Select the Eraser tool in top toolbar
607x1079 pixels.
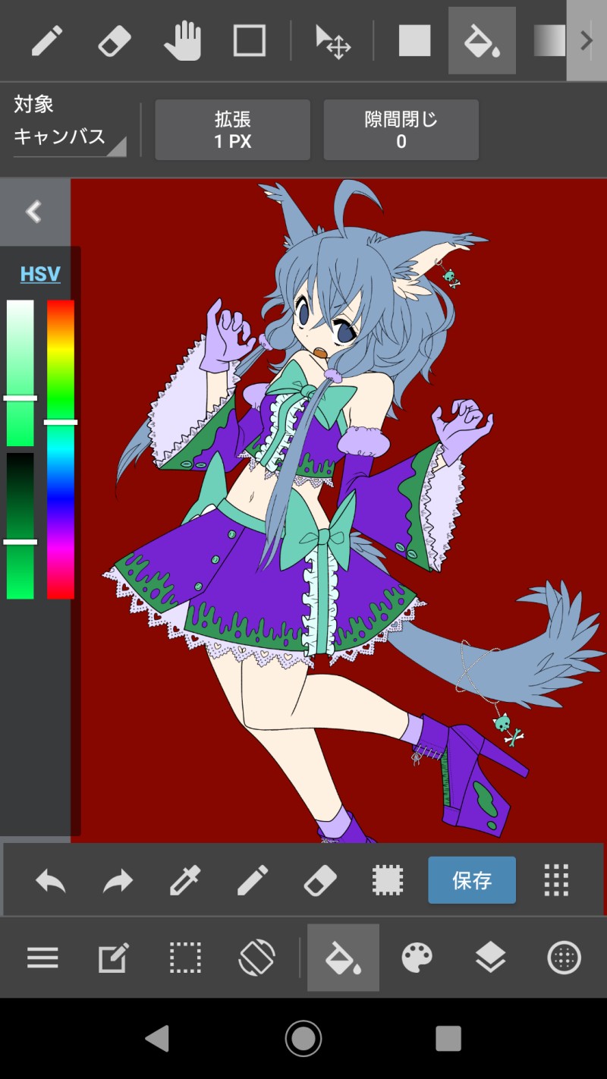tap(115, 41)
